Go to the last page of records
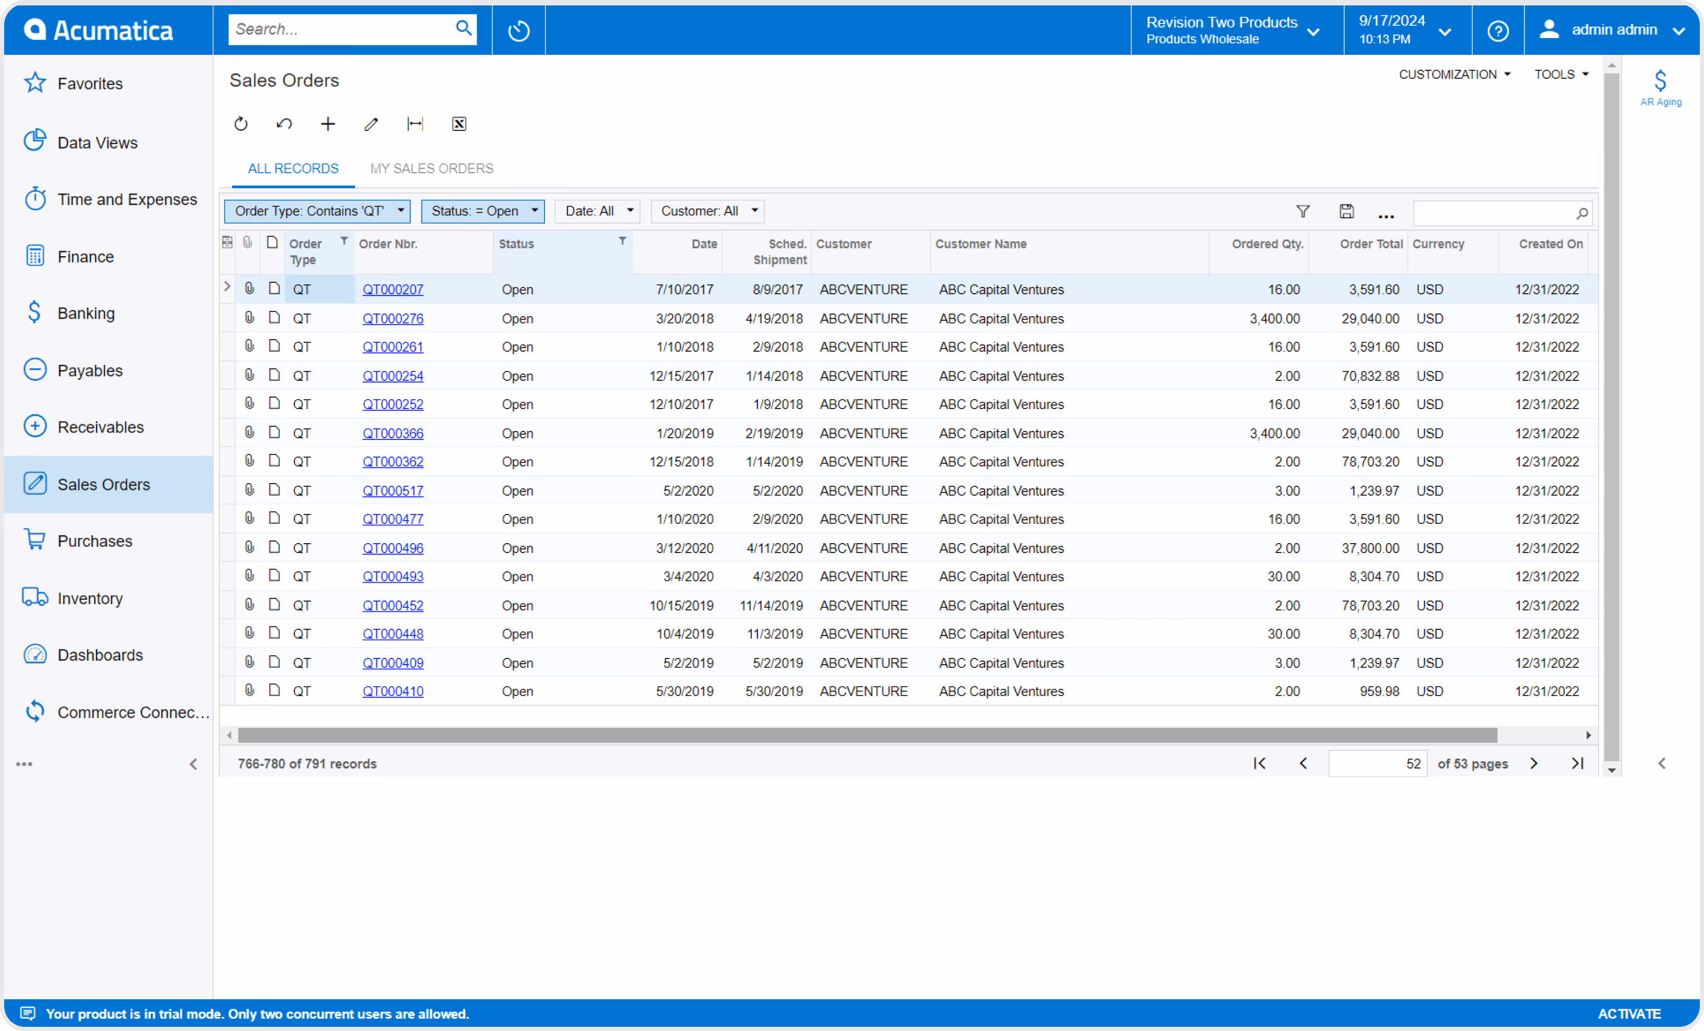The width and height of the screenshot is (1704, 1031). click(1577, 763)
